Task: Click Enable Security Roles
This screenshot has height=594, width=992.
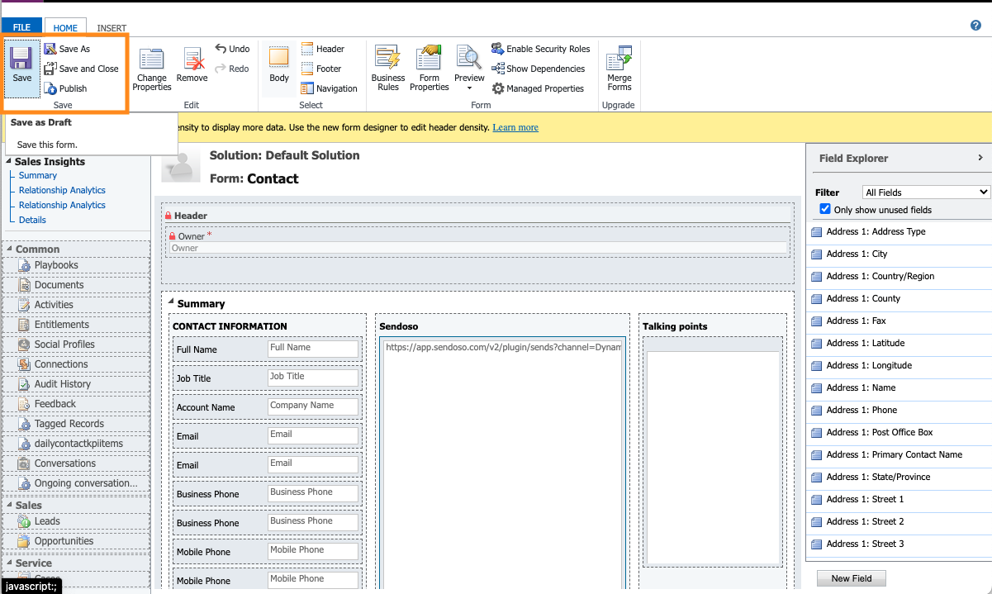Action: coord(541,49)
